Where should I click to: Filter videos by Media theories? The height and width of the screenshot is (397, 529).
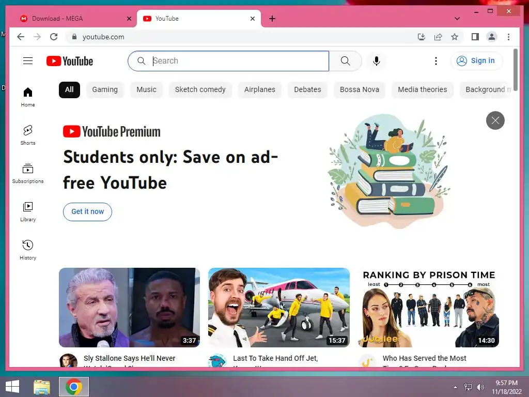(422, 89)
